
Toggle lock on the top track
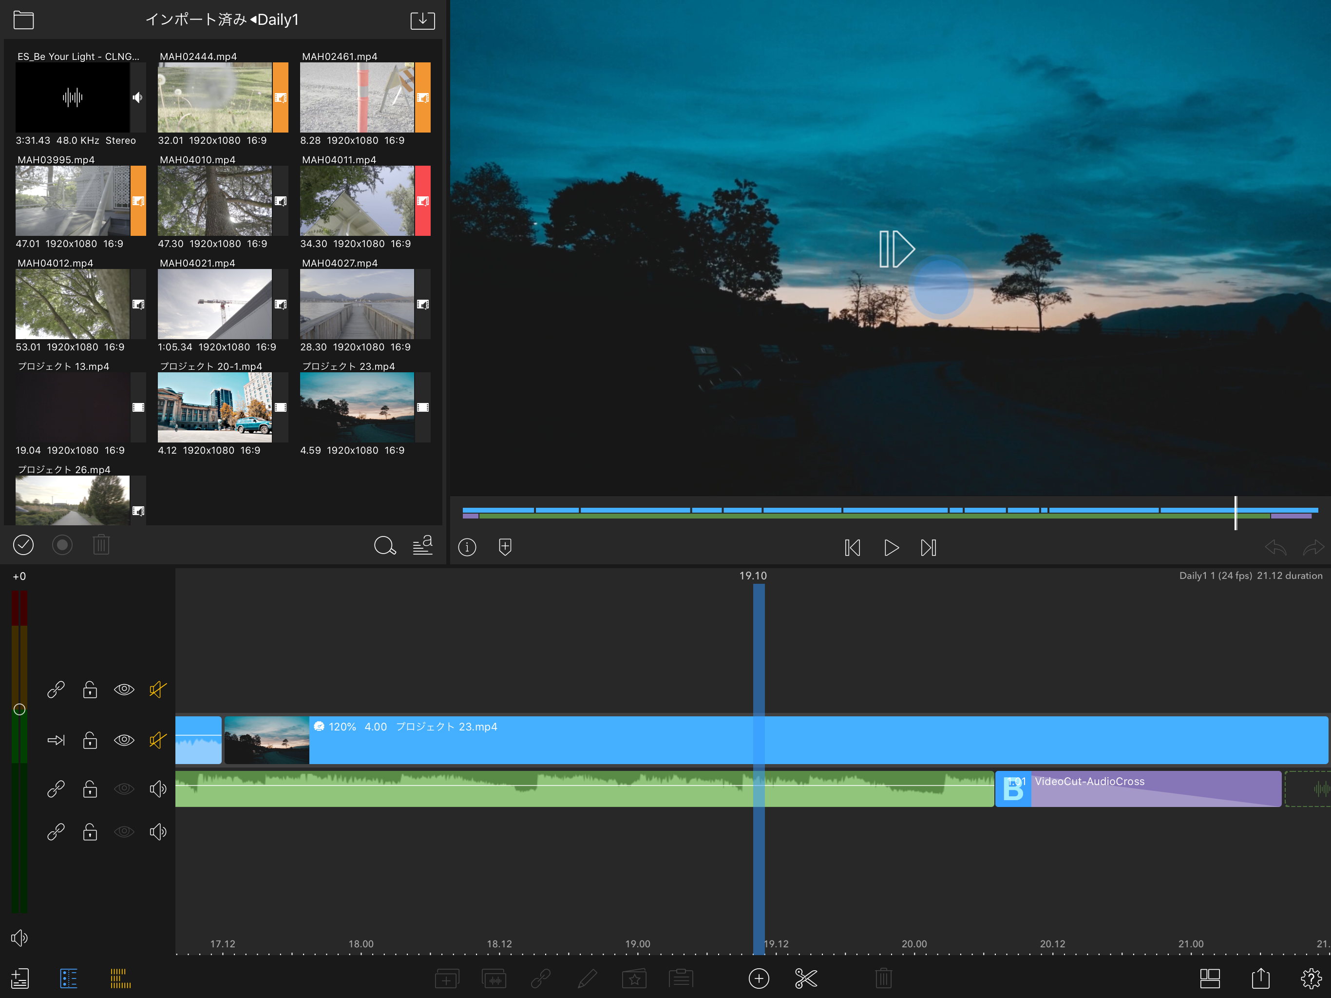(90, 689)
